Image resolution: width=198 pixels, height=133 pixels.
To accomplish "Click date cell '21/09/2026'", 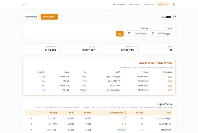I will (x=143, y=77).
